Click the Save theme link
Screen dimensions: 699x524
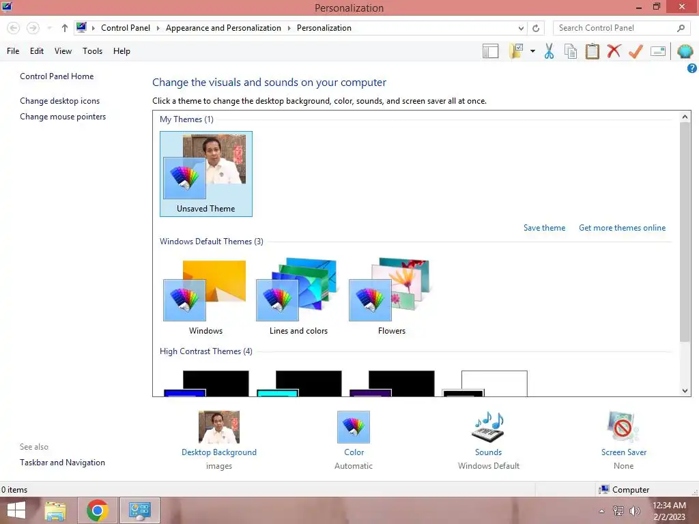click(x=544, y=228)
